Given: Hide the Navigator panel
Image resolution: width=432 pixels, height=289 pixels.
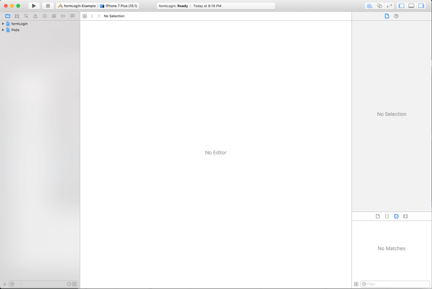Looking at the screenshot, I should click(x=401, y=6).
